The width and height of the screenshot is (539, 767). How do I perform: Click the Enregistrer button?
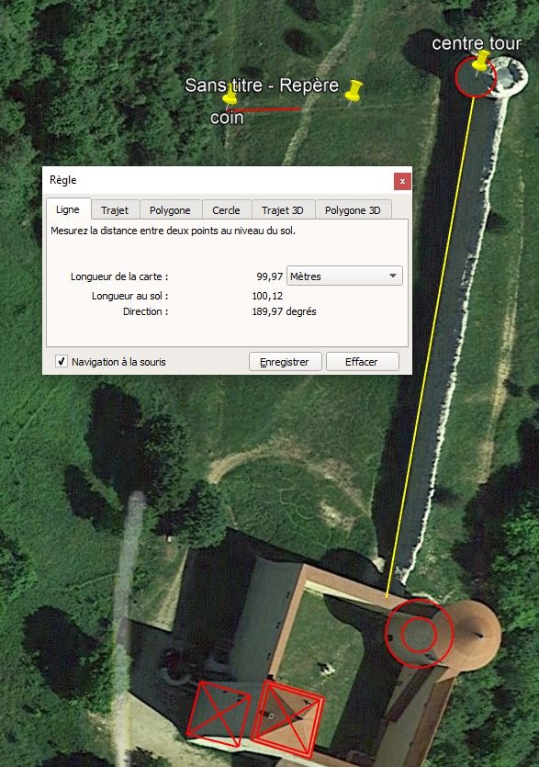[286, 362]
